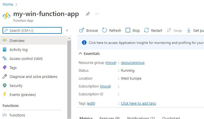The width and height of the screenshot is (204, 119).
Task: Click the Swap arrows icon
Action: click(x=169, y=30)
